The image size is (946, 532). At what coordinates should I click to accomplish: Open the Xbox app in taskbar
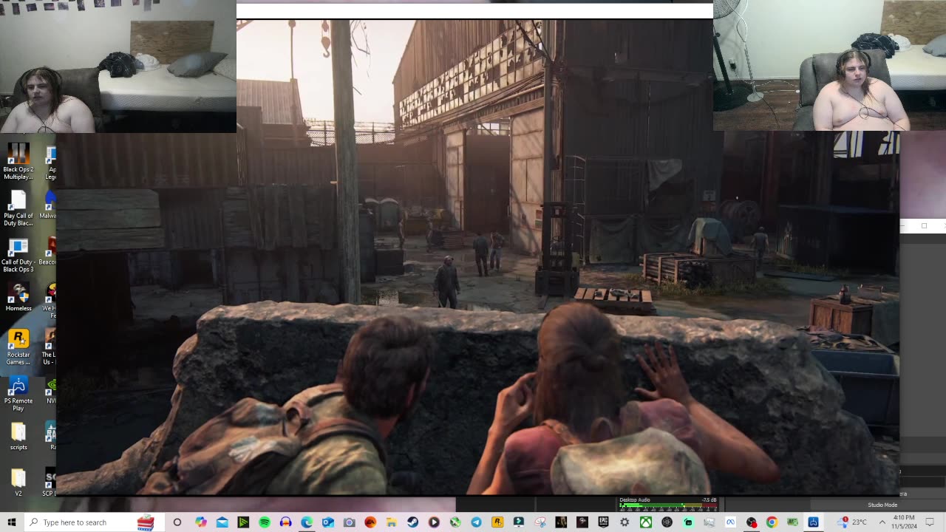[646, 522]
